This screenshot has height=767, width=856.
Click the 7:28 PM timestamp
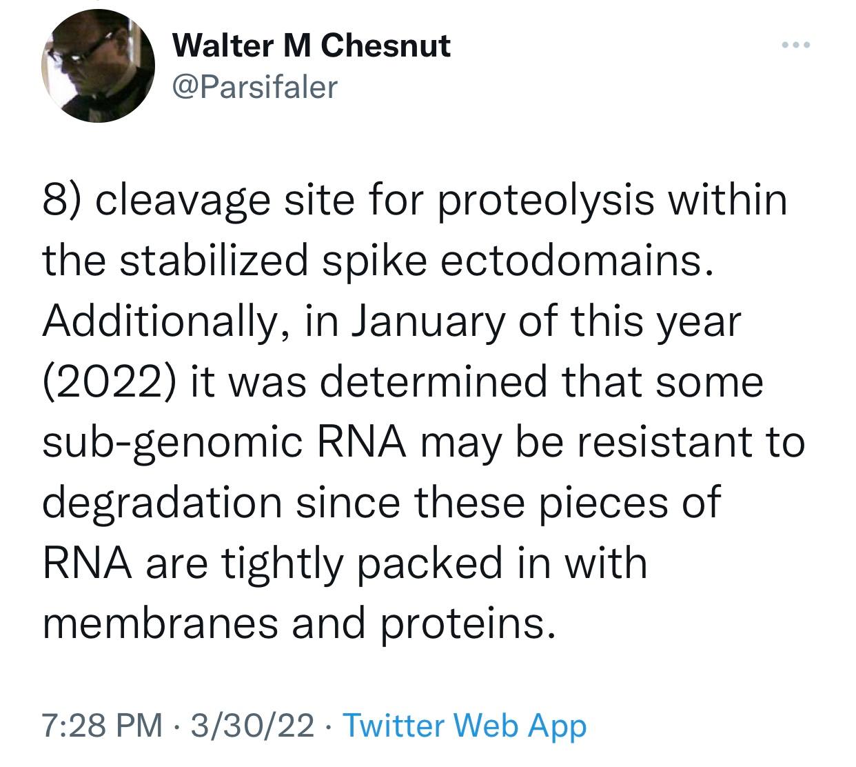[103, 726]
